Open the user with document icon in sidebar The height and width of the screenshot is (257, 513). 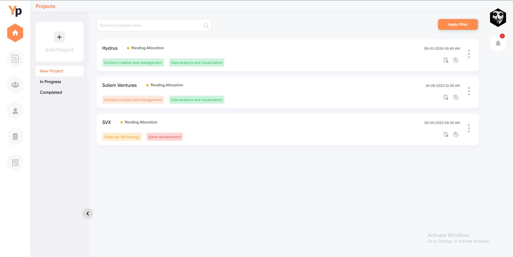click(x=15, y=137)
